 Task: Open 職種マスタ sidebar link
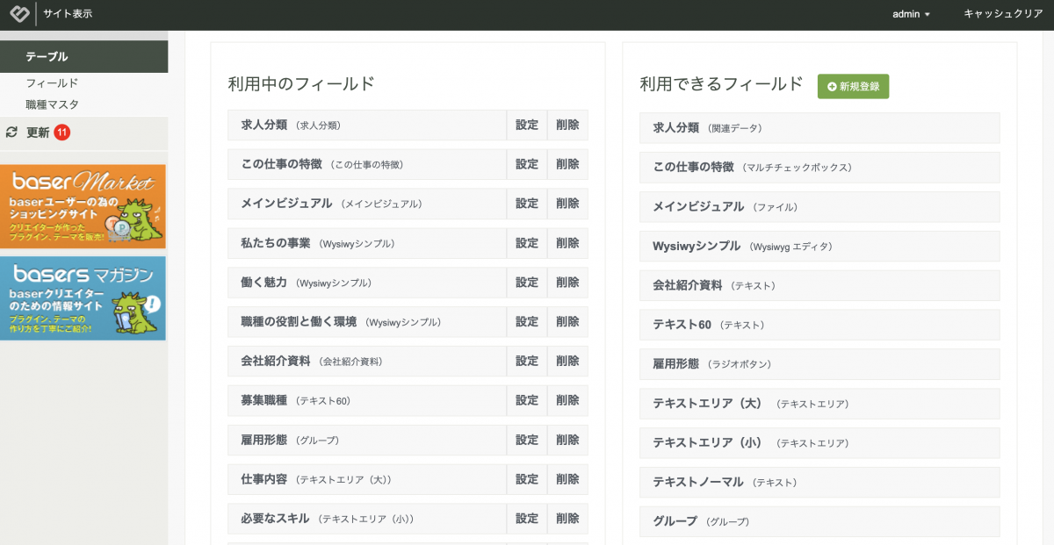tap(52, 104)
